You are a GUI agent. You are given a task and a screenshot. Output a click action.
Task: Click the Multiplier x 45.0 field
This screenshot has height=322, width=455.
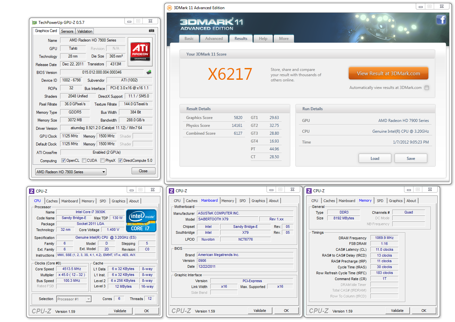72,275
